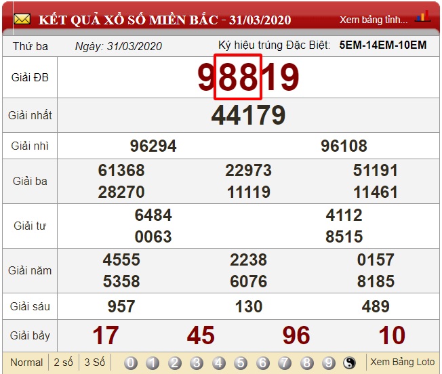Select the digit 0 filter ball
Image resolution: width=442 pixels, height=374 pixels.
pos(131,362)
